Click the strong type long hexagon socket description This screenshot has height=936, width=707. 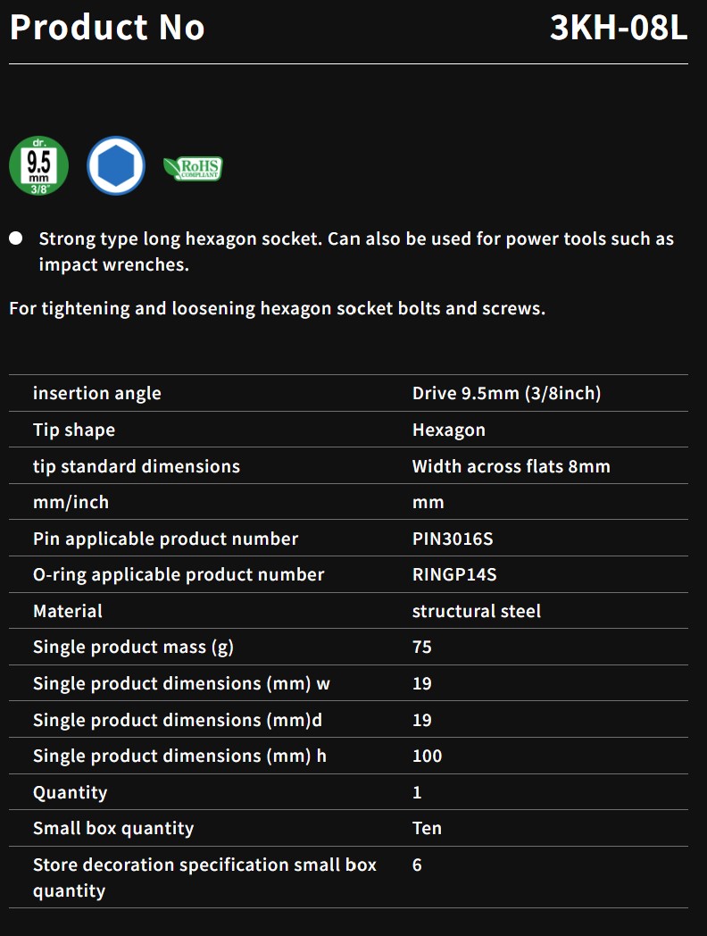coord(356,251)
